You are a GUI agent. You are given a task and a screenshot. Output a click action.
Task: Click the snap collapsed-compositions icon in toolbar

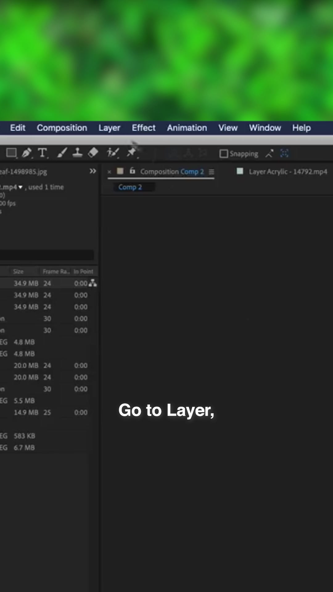(284, 153)
